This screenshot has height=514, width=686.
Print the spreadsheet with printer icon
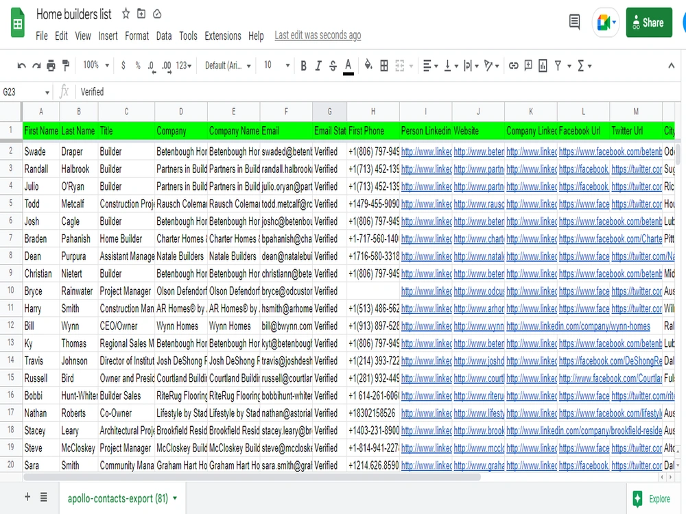tap(51, 66)
